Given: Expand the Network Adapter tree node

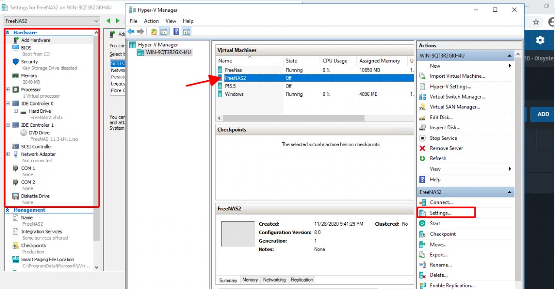Looking at the screenshot, I should (8, 154).
